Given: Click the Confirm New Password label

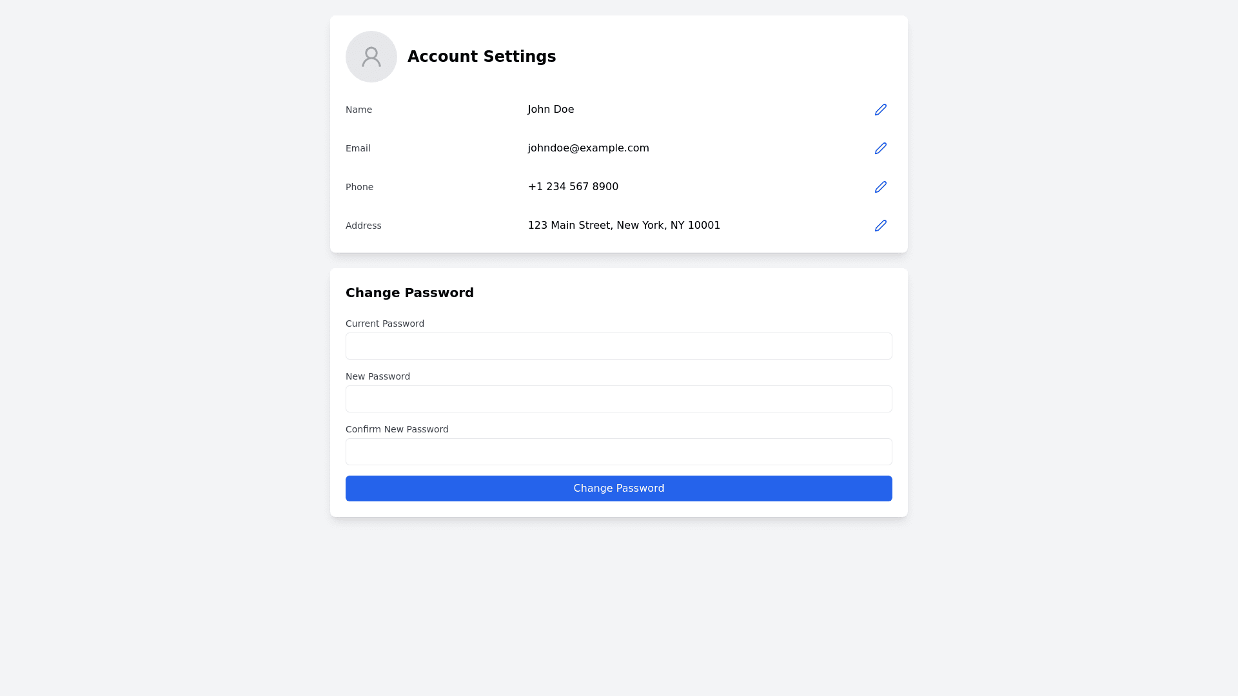Looking at the screenshot, I should coord(397,429).
